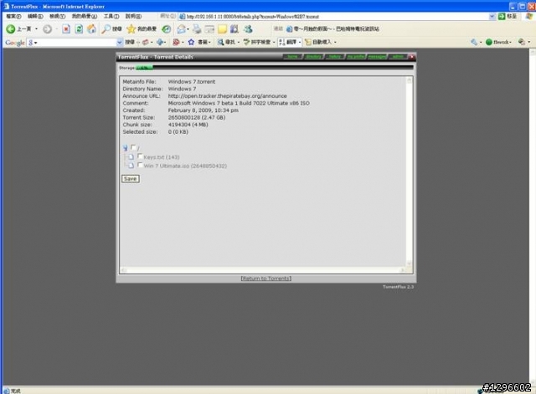Open the View menu in IE
Screen dimensions: 536x394
pos(57,16)
